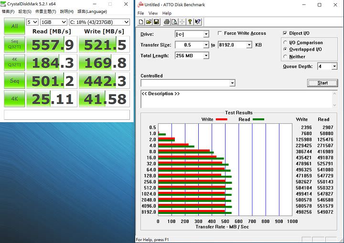Click the 4K test button
The width and height of the screenshot is (344, 243).
coord(14,99)
